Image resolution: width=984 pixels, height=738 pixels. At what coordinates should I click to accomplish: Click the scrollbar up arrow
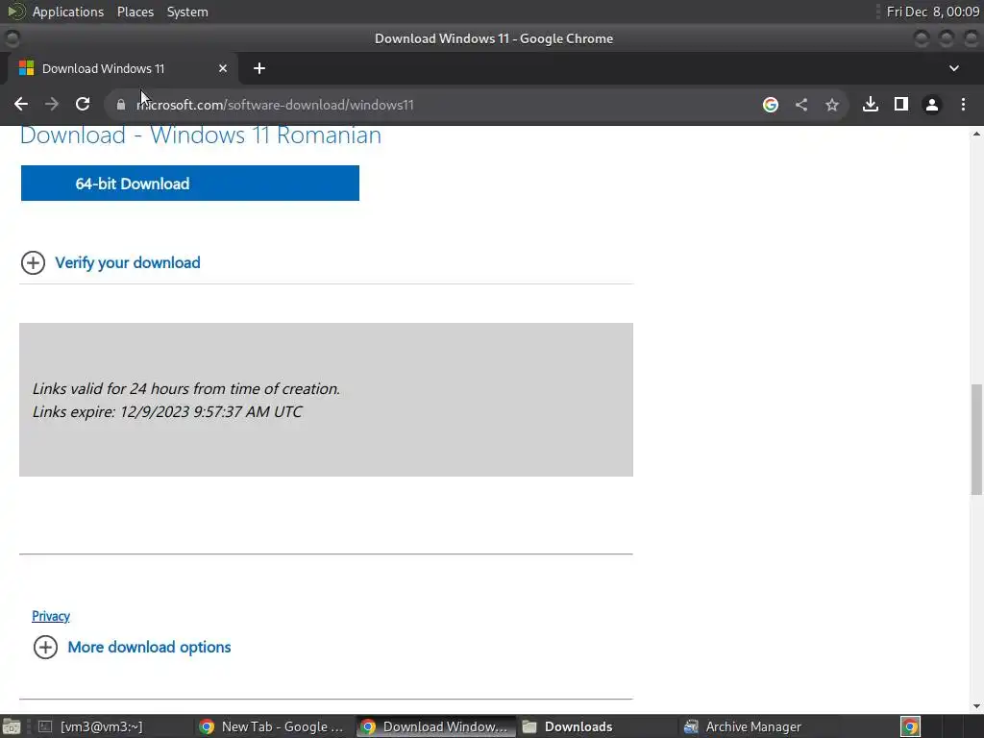tap(976, 134)
